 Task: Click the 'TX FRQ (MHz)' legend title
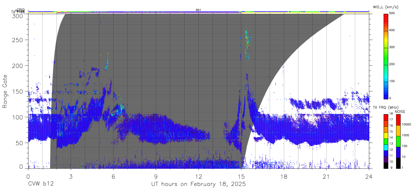[386, 108]
